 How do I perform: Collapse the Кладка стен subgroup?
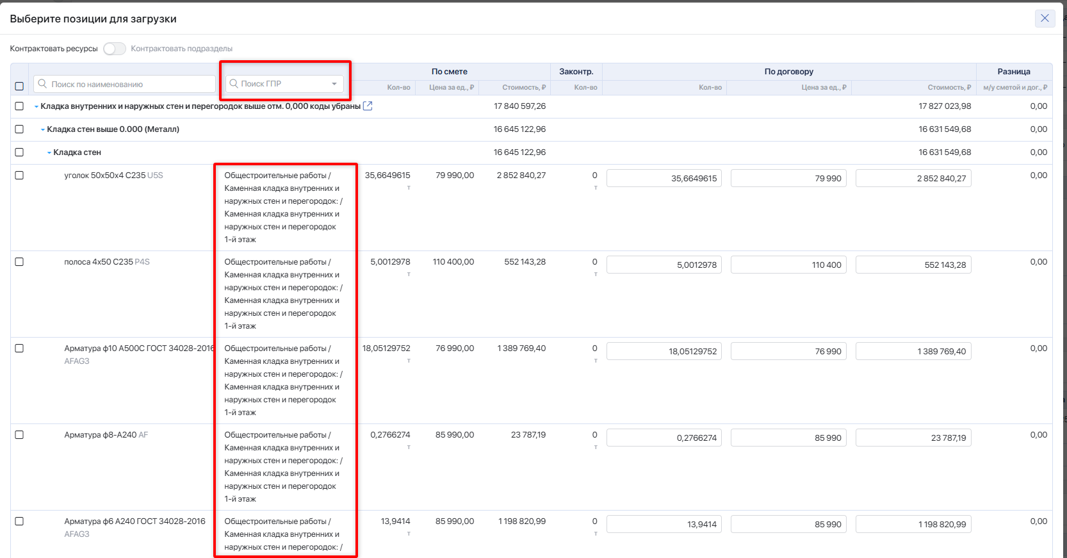pyautogui.click(x=49, y=153)
